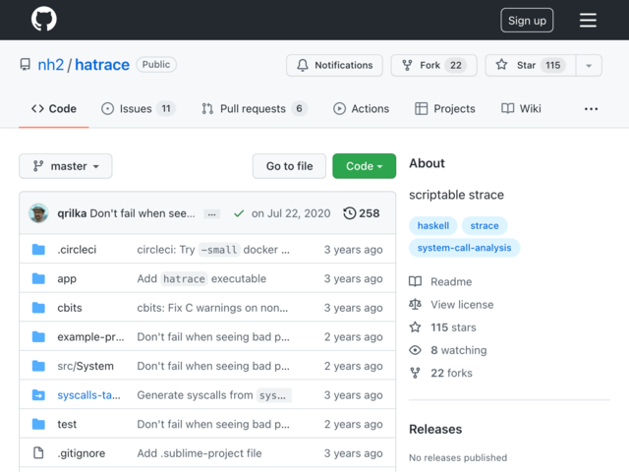Screen dimensions: 629x472
Task: Open the Releases heading link
Action: tap(435, 429)
